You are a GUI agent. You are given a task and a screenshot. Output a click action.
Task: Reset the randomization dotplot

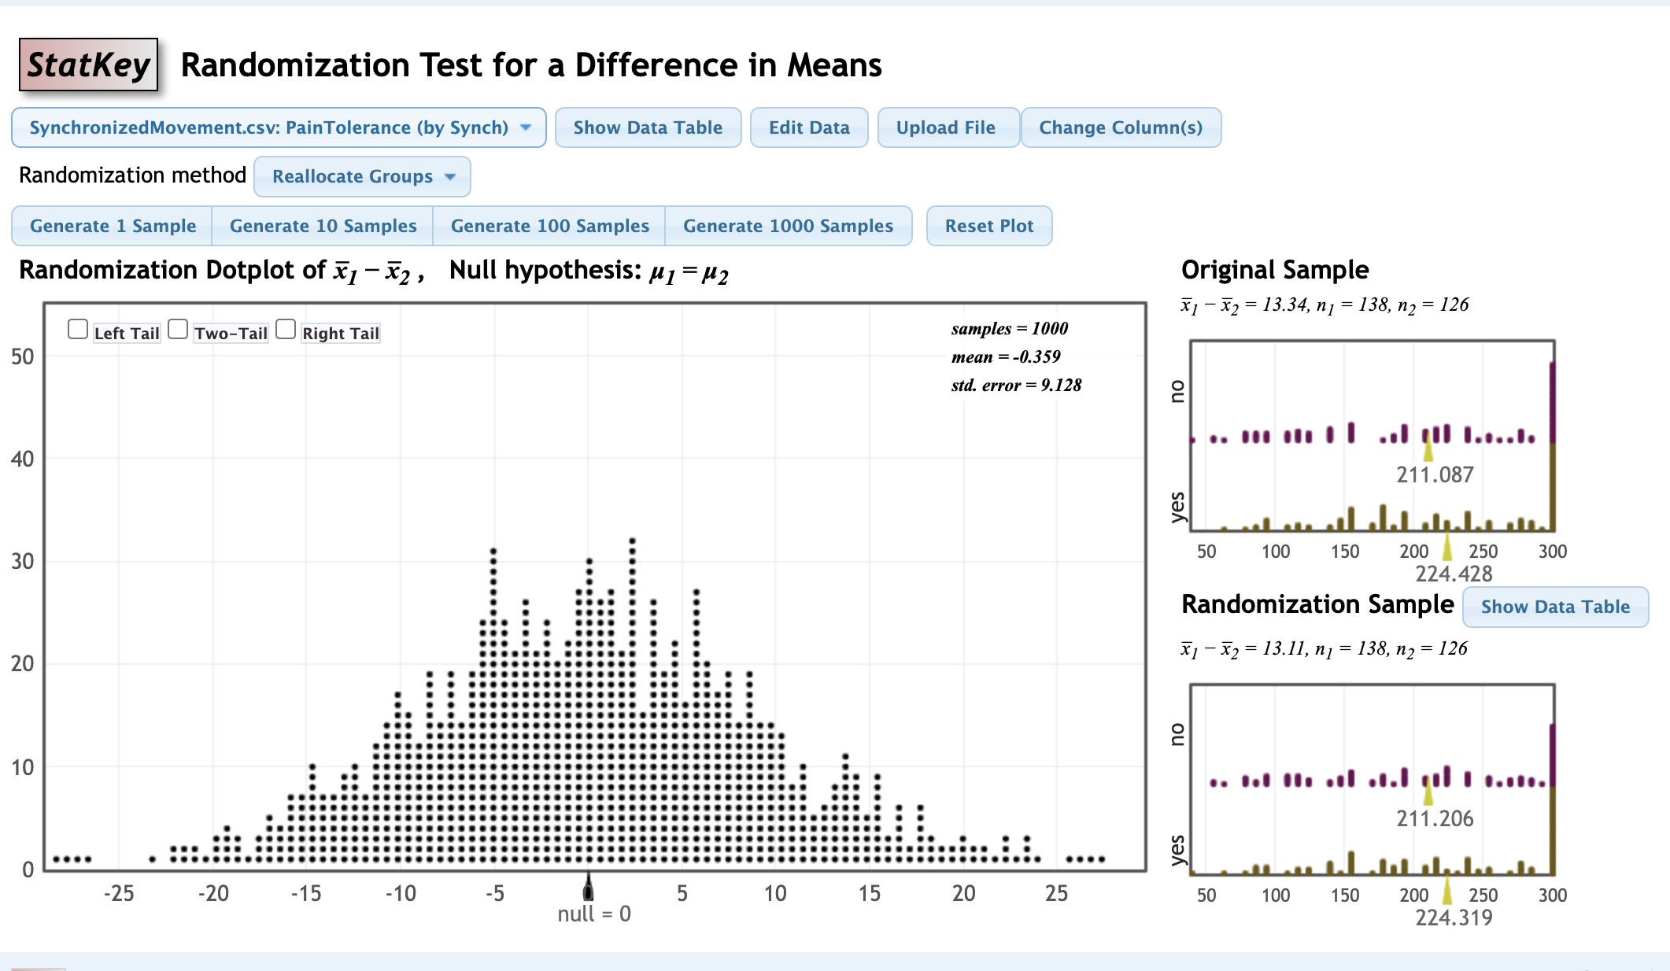click(989, 226)
